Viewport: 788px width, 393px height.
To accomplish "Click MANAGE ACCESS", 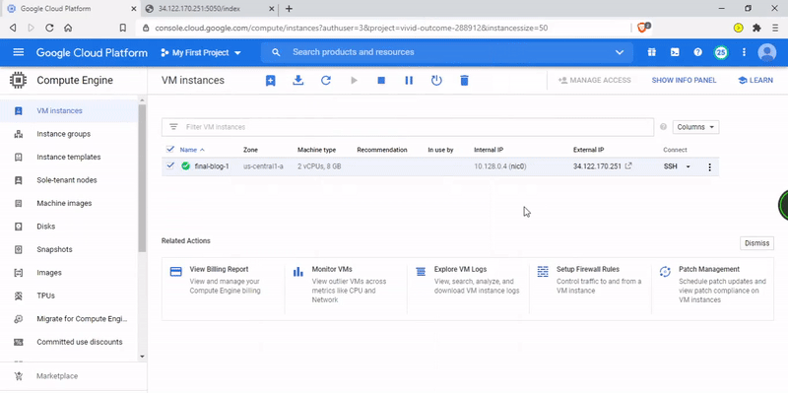I will pos(595,81).
